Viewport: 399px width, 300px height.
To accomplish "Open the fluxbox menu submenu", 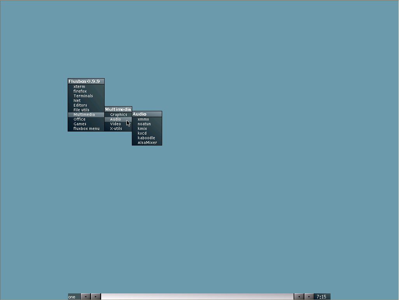I will 86,129.
